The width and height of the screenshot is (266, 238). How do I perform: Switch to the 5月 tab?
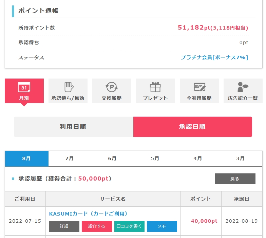[x=155, y=158]
